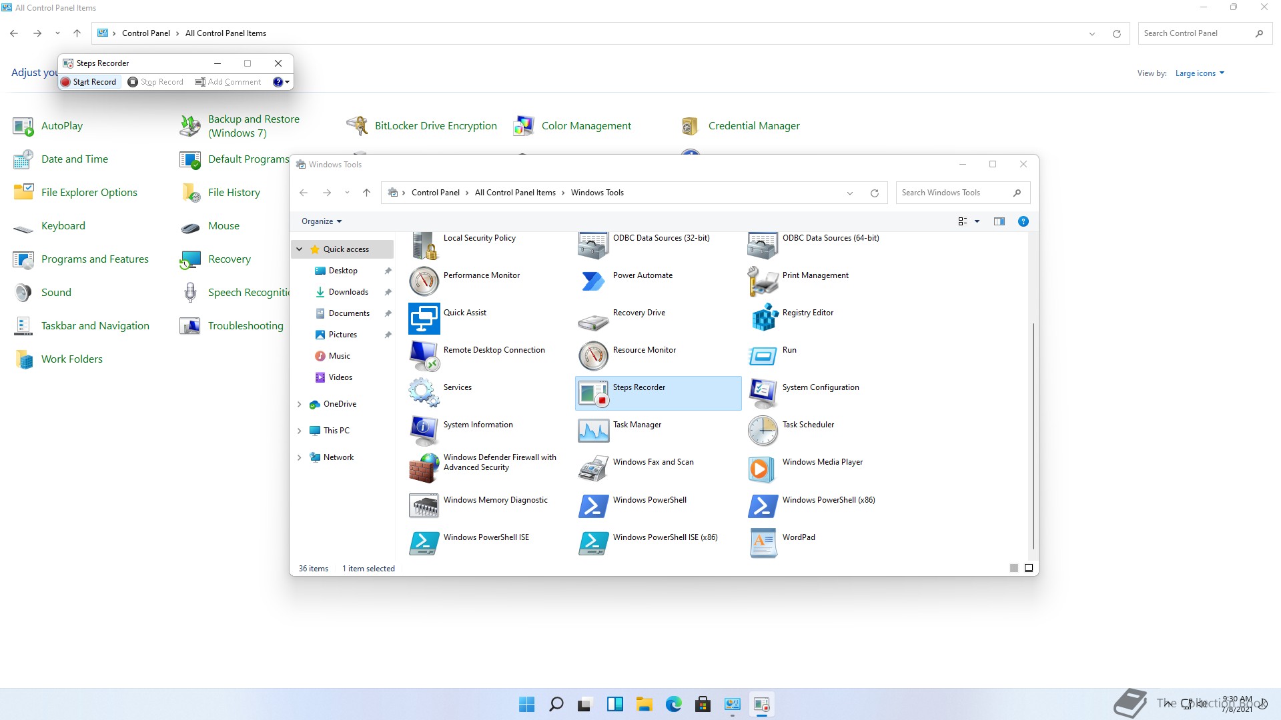1281x720 pixels.
Task: Open the Services gear icon
Action: pos(424,393)
